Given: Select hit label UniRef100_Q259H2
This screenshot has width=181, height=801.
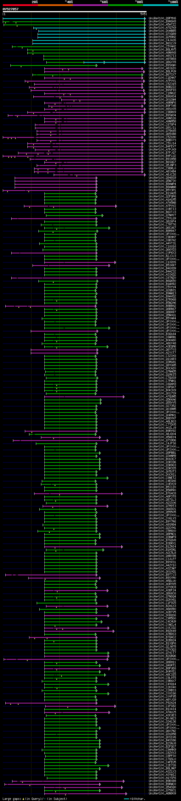Looking at the screenshot, I should click(x=162, y=37).
